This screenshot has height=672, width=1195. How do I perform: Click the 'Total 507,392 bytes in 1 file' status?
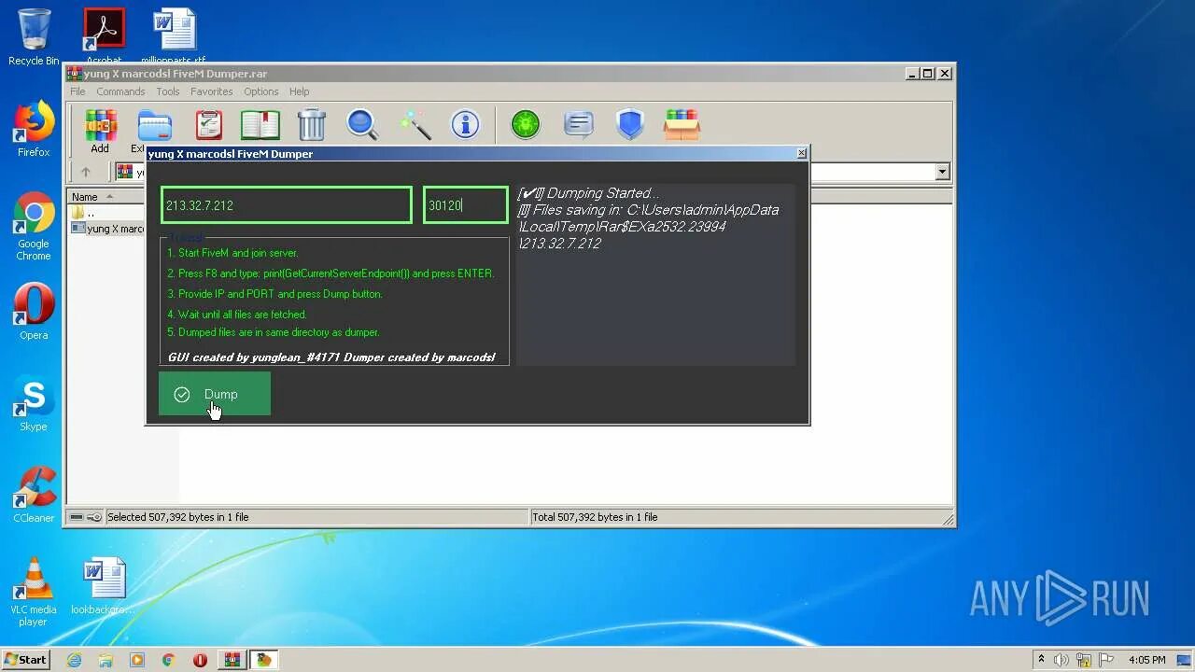coord(594,517)
